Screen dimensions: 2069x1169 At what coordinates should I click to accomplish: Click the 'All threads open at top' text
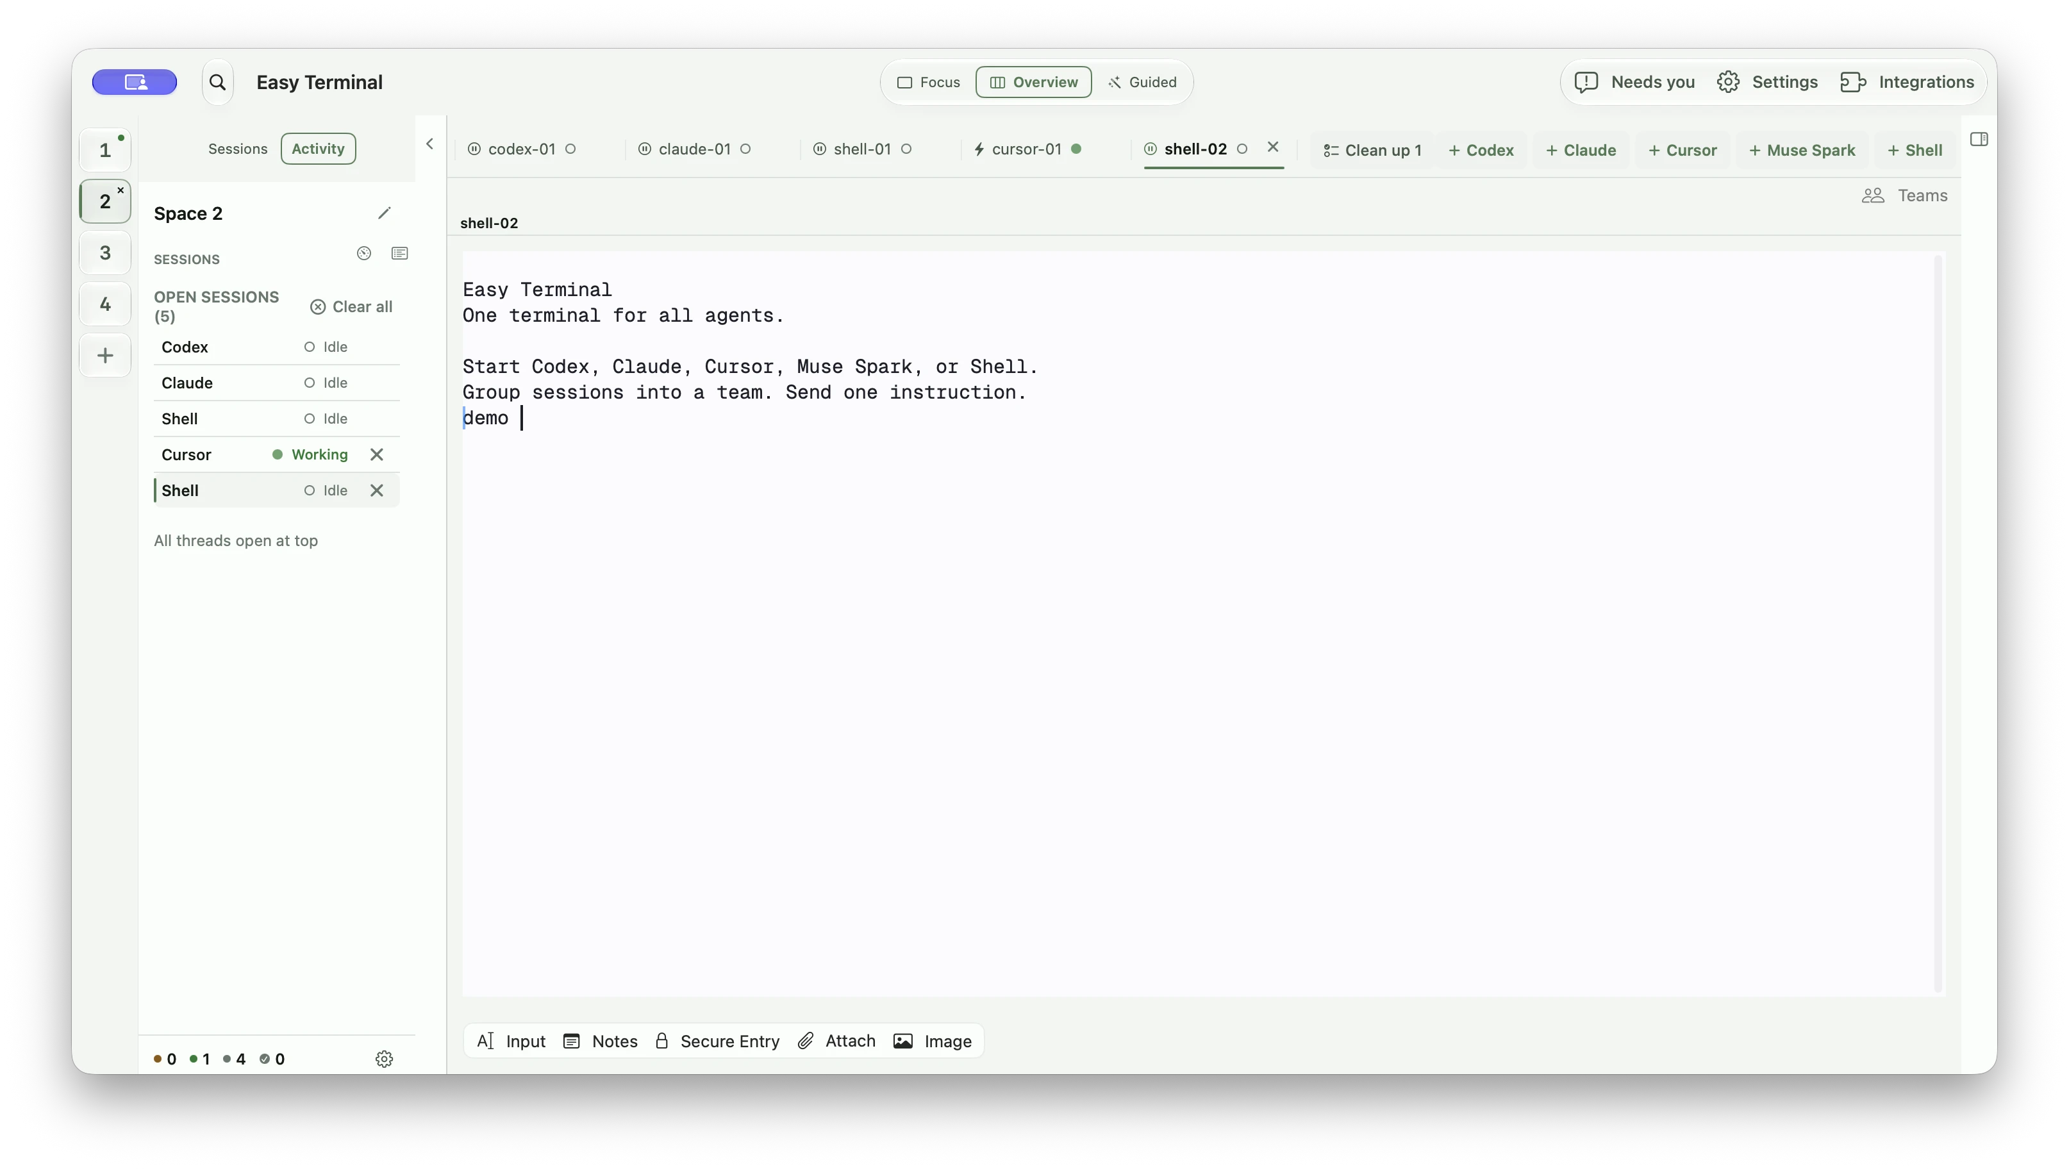235,540
